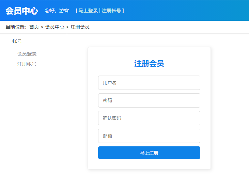
Task: Click the 会员中心 header title
Action: click(21, 11)
